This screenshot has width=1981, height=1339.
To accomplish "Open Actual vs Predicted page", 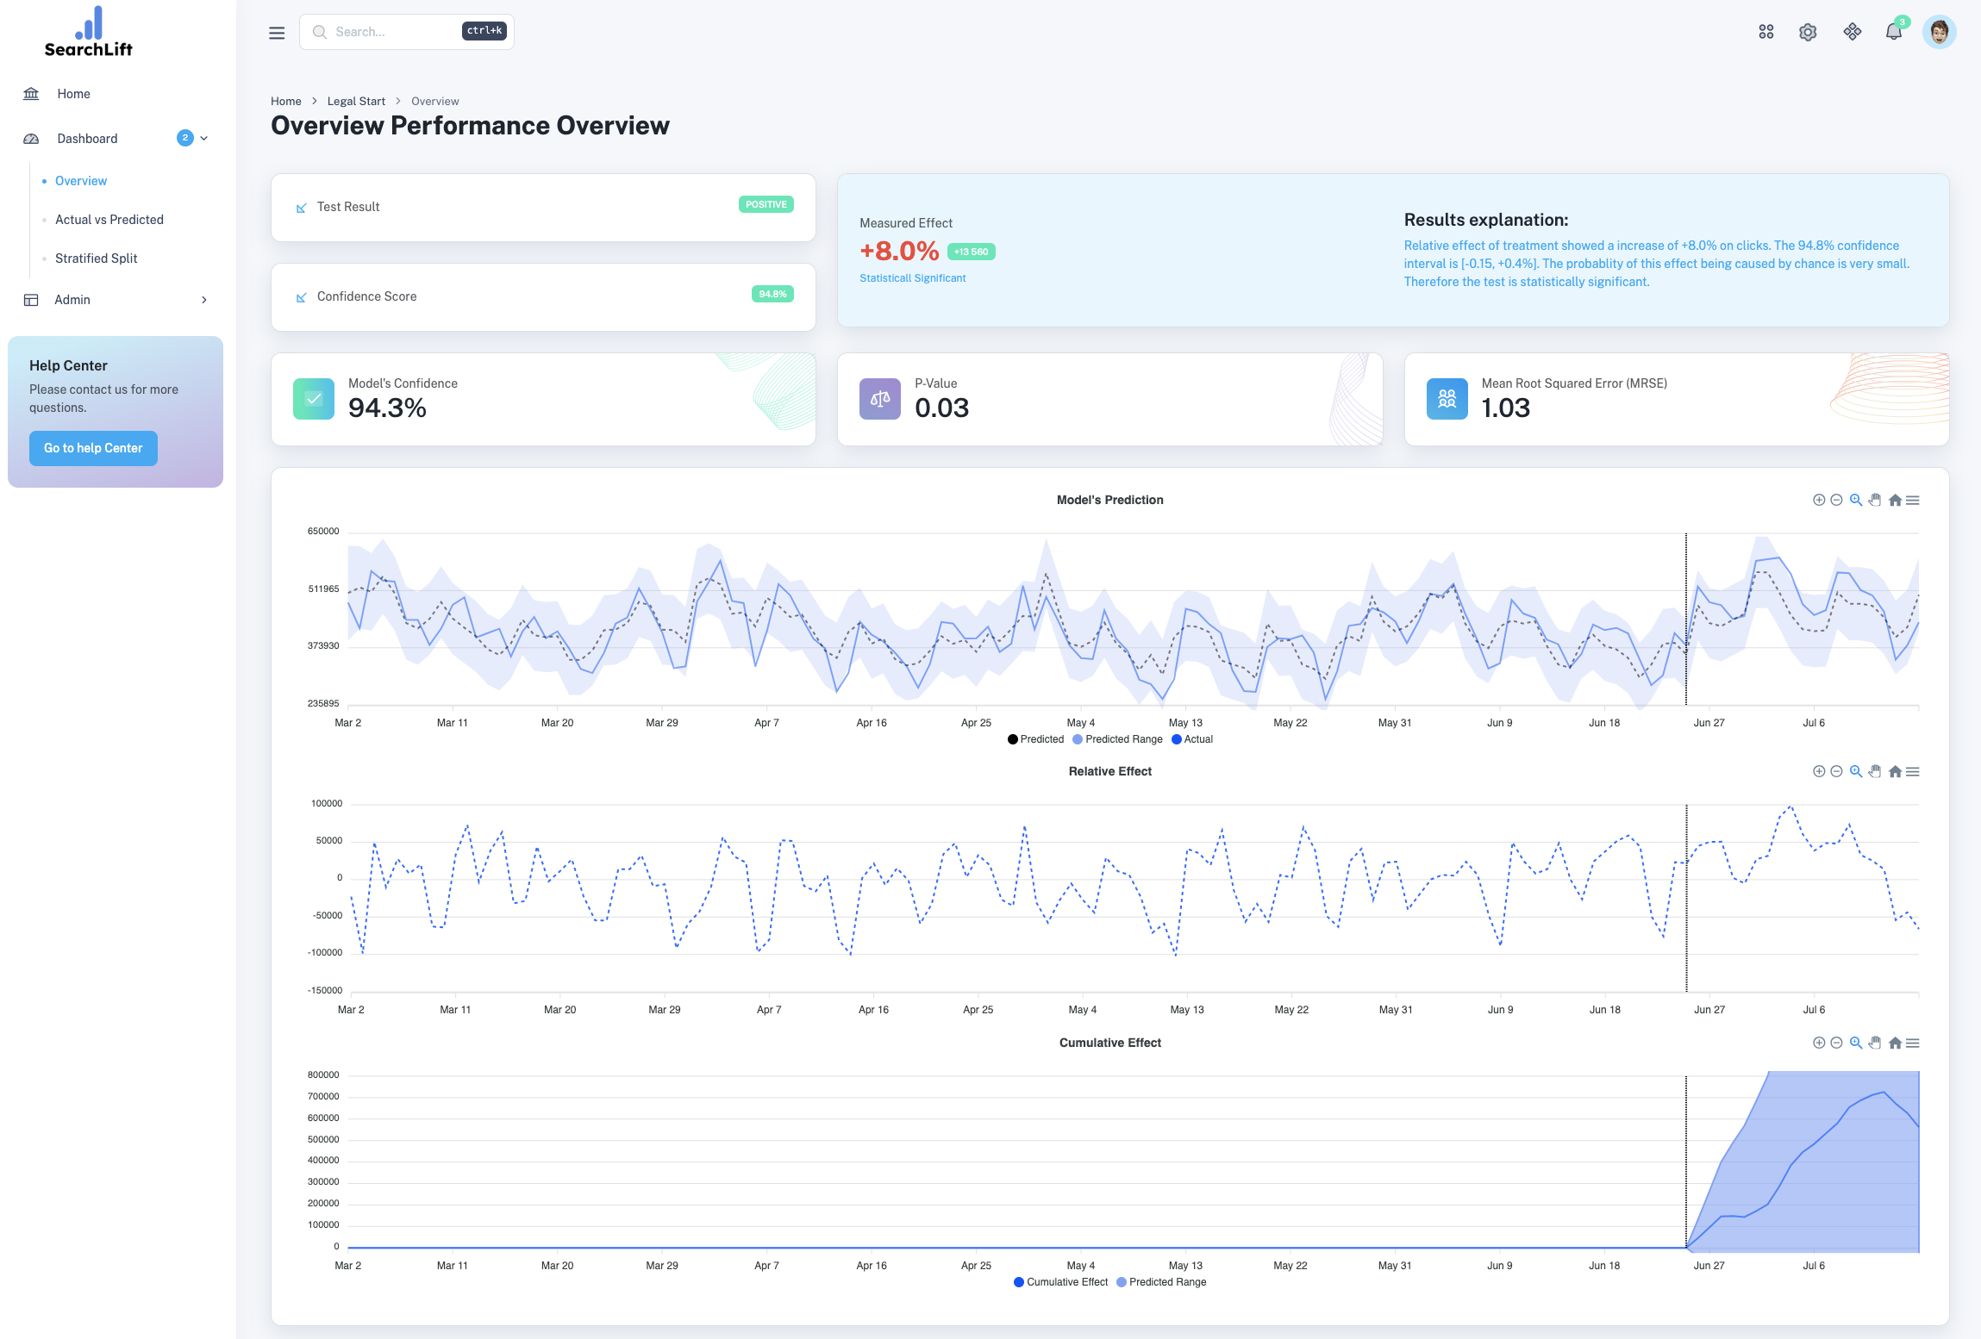I will pyautogui.click(x=109, y=220).
